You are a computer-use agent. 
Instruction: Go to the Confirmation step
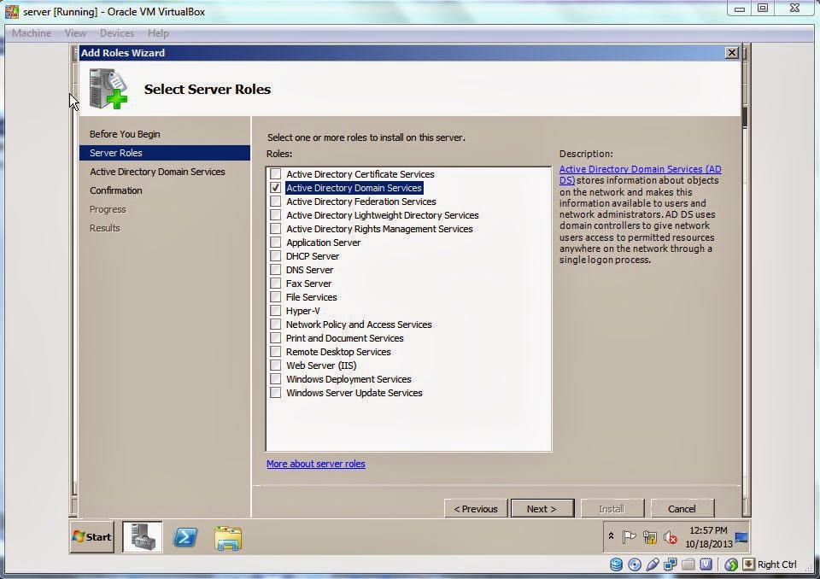click(115, 190)
